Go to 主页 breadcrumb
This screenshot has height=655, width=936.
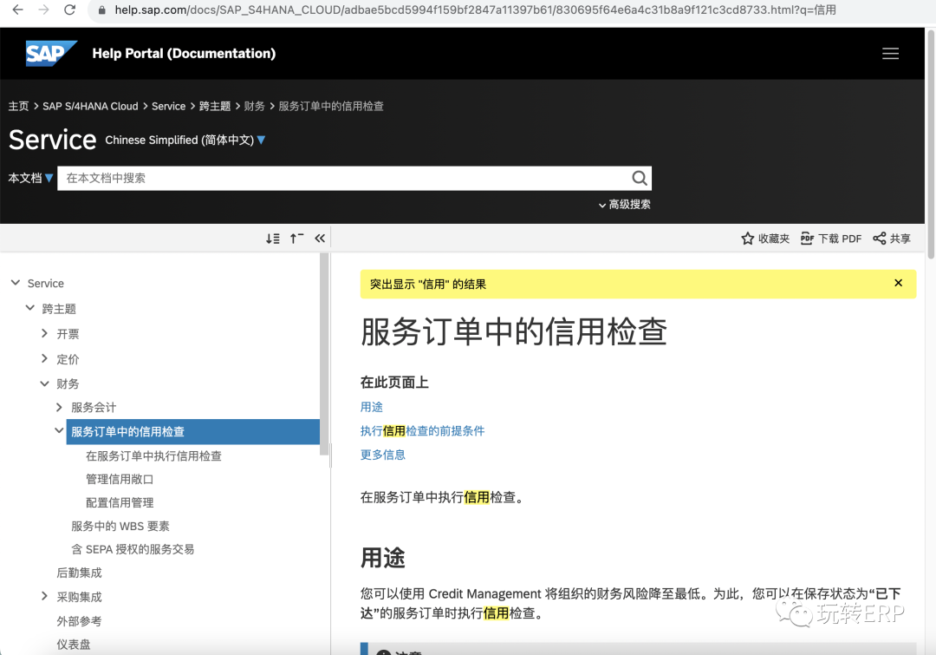[18, 107]
